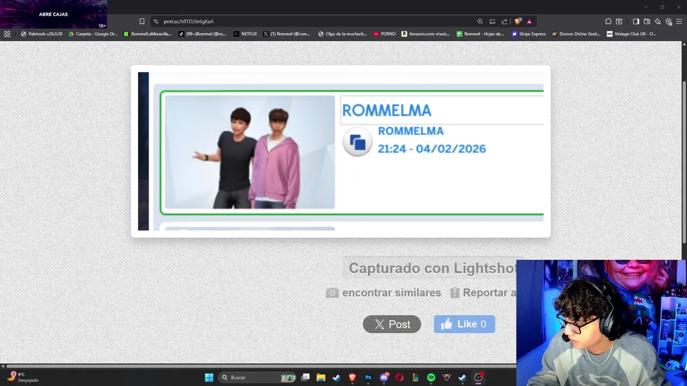Open the Stripe Express bookmark
This screenshot has width=687, height=386.
(x=529, y=34)
